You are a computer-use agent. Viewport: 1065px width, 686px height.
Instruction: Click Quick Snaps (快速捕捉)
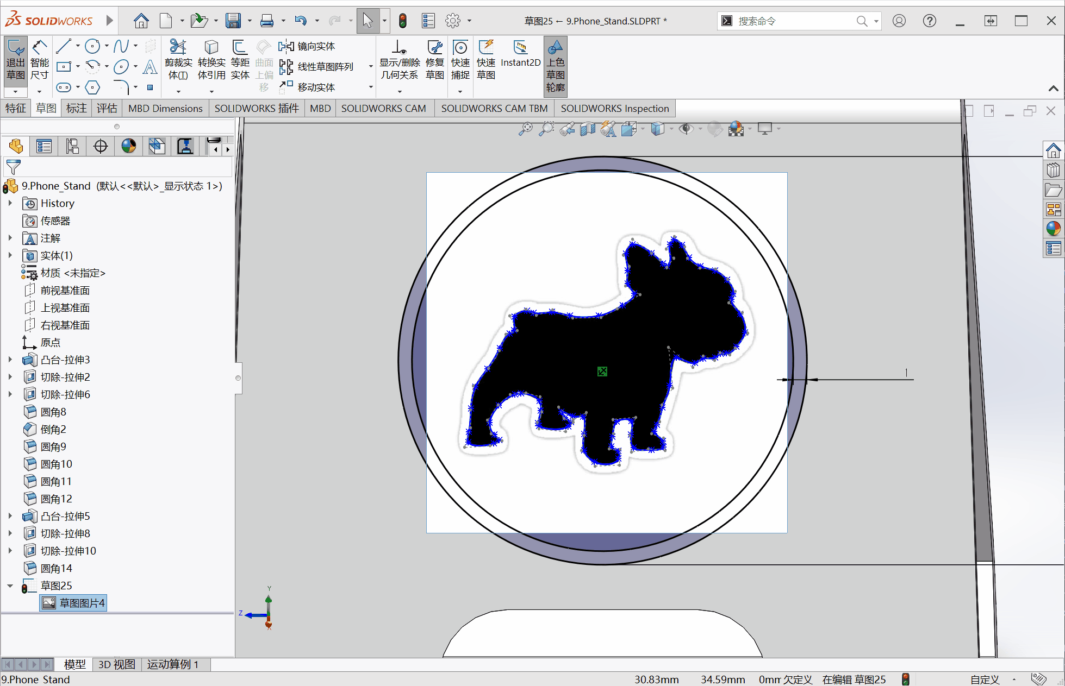(460, 60)
